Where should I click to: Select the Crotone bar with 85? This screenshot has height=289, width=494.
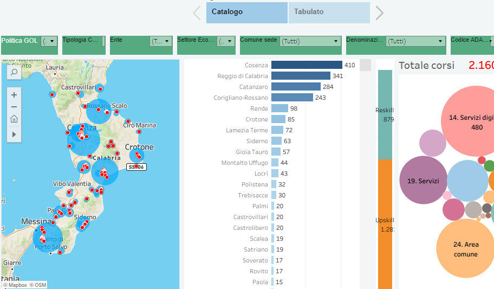[x=278, y=119]
